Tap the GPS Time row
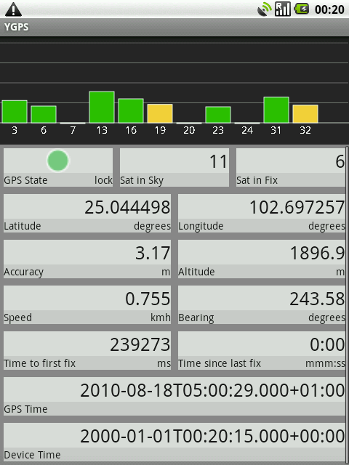Viewport: 349px width, 465px height. point(174,396)
